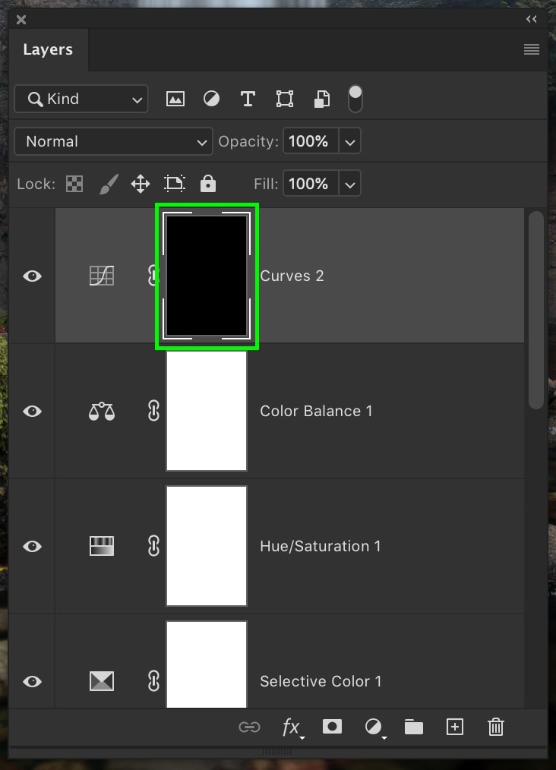Filter layers by type layers icon
The width and height of the screenshot is (556, 770).
(248, 99)
